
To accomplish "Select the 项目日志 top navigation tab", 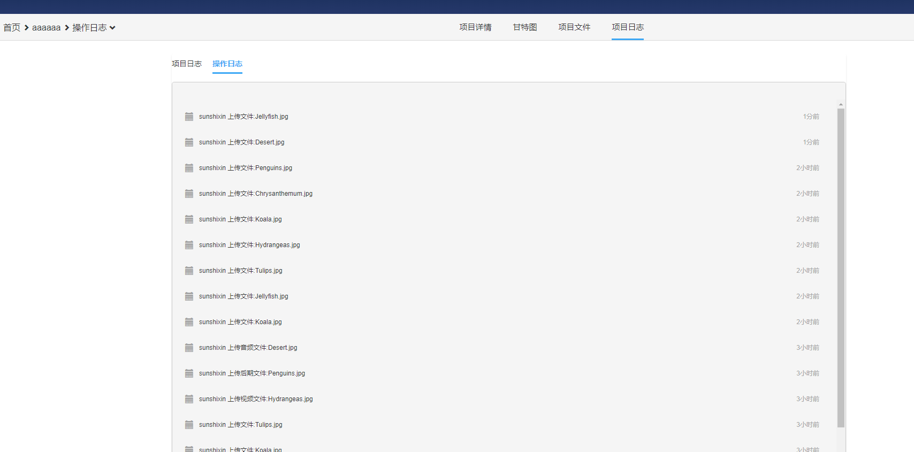I will pos(628,27).
